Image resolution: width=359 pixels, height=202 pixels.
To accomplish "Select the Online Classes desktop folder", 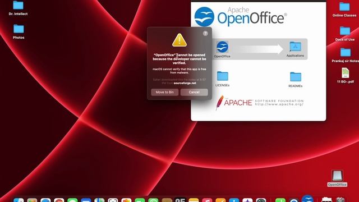I will tap(344, 7).
